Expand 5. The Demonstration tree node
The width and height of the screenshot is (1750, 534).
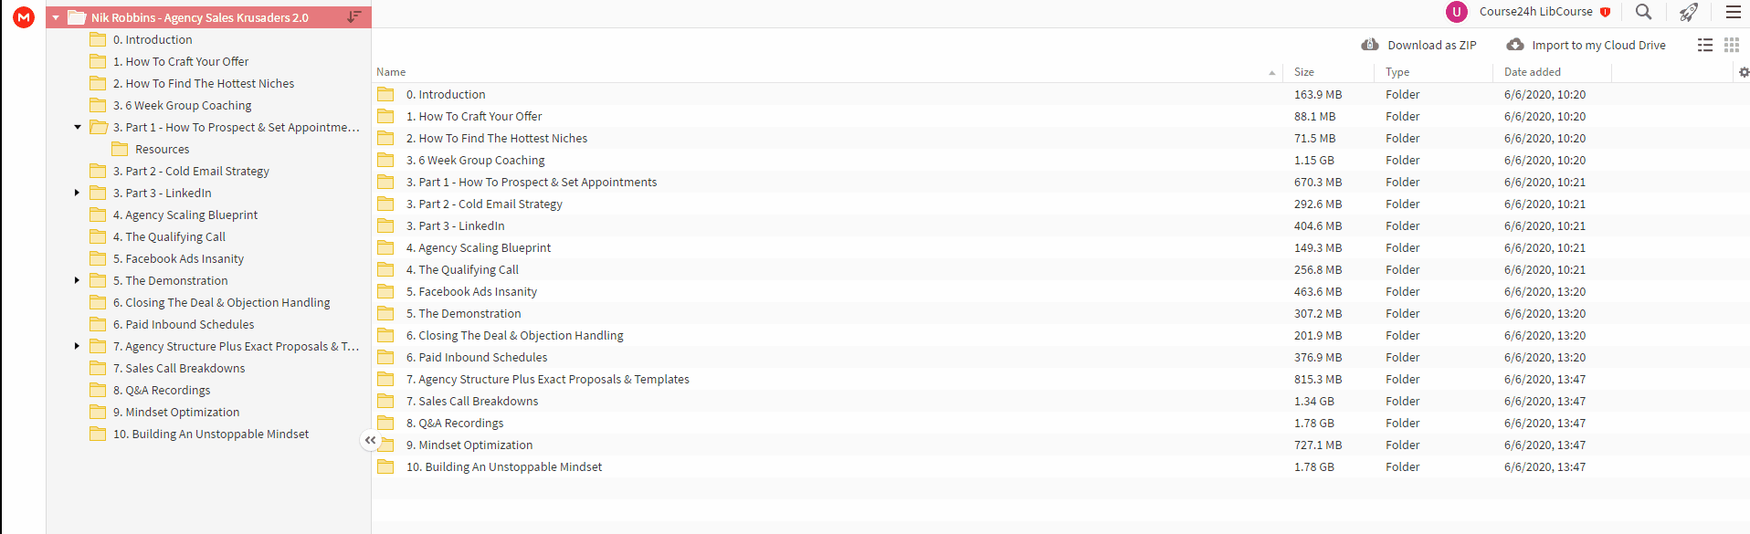pyautogui.click(x=77, y=280)
